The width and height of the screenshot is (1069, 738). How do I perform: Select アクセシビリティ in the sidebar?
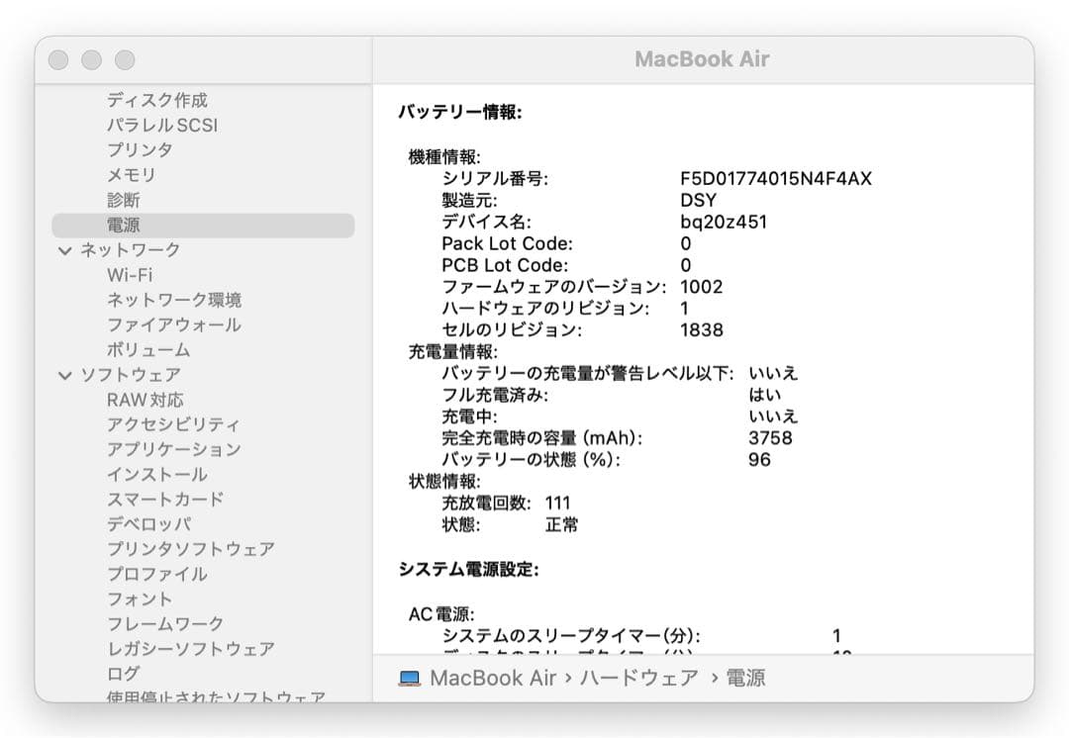173,424
